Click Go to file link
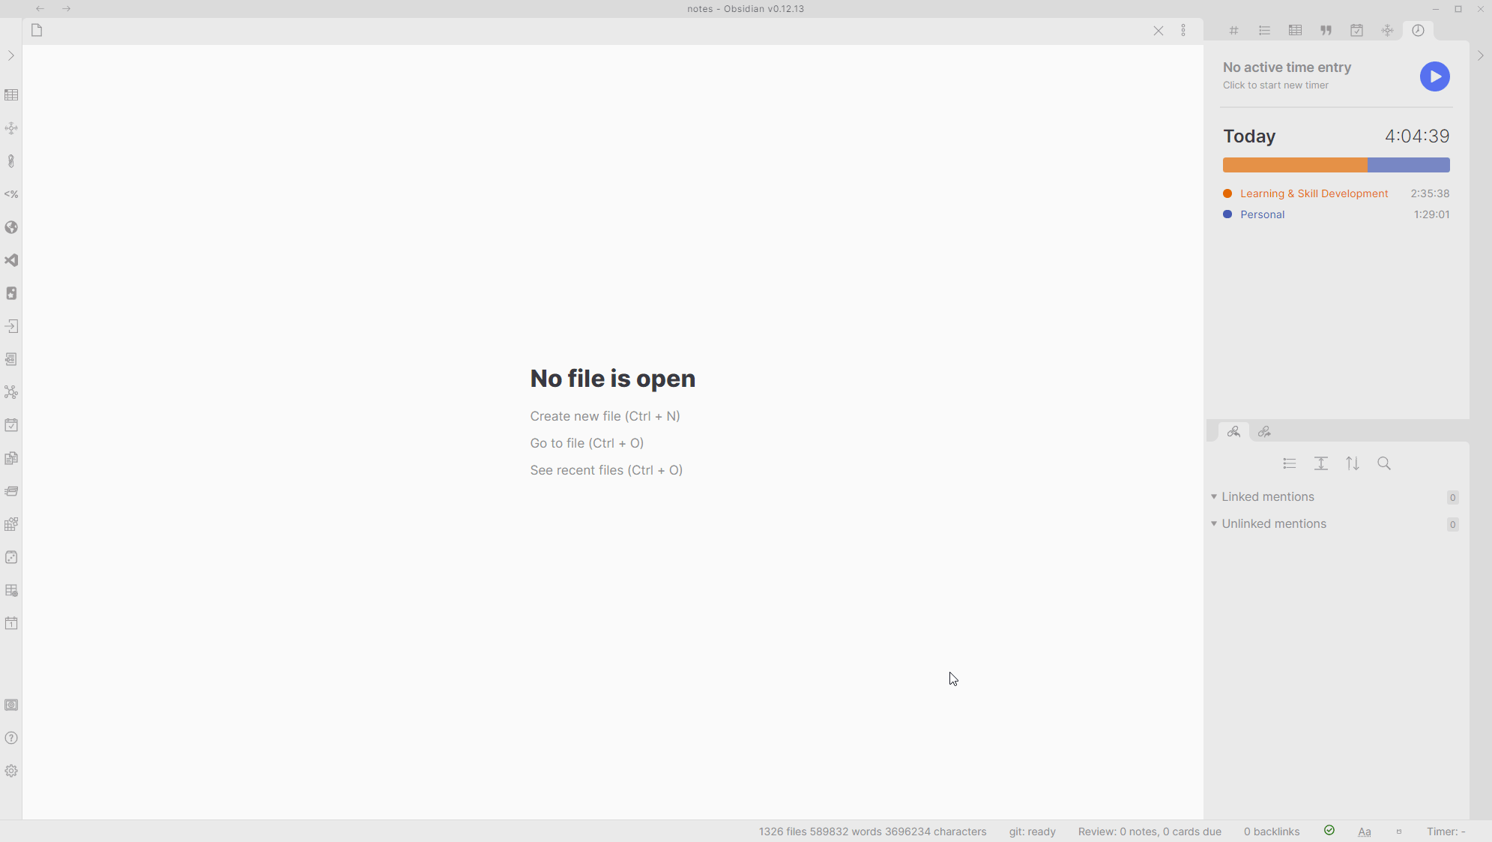1492x842 pixels. 587,443
